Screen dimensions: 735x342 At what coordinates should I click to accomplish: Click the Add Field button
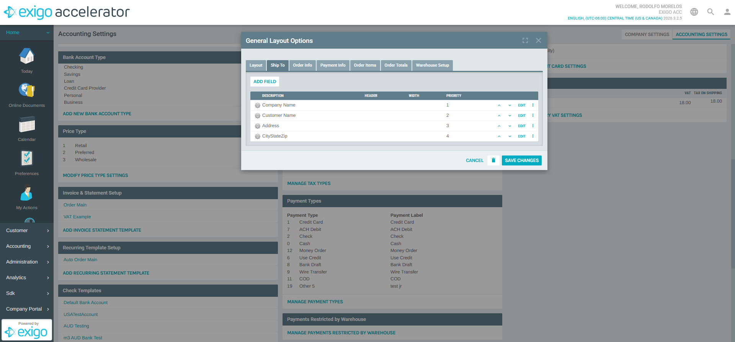(265, 82)
